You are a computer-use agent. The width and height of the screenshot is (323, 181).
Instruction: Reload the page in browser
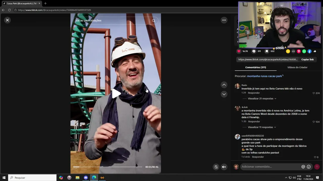[9, 10]
